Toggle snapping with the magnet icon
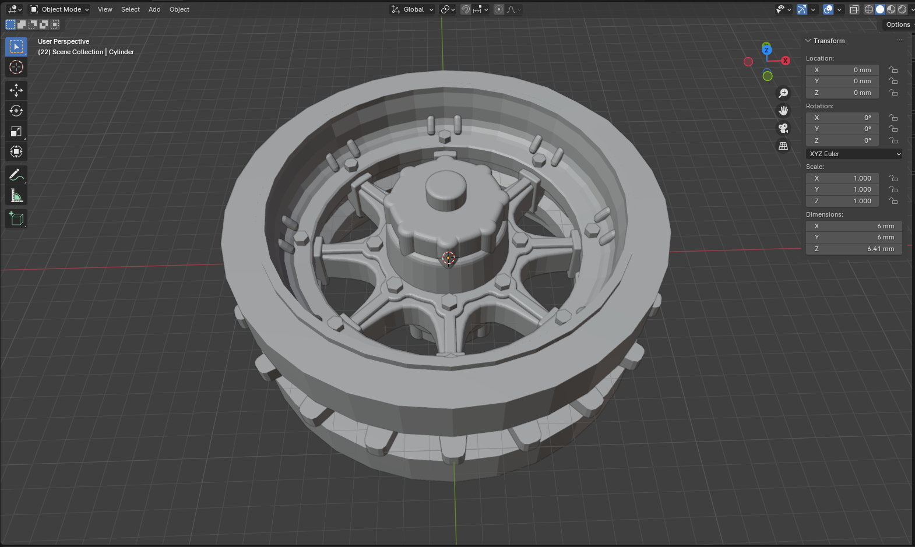The height and width of the screenshot is (547, 915). (466, 9)
